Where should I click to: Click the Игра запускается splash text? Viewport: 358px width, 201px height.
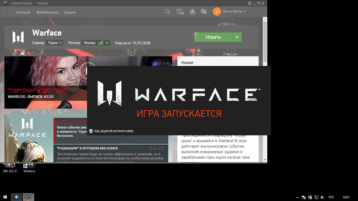click(x=179, y=113)
